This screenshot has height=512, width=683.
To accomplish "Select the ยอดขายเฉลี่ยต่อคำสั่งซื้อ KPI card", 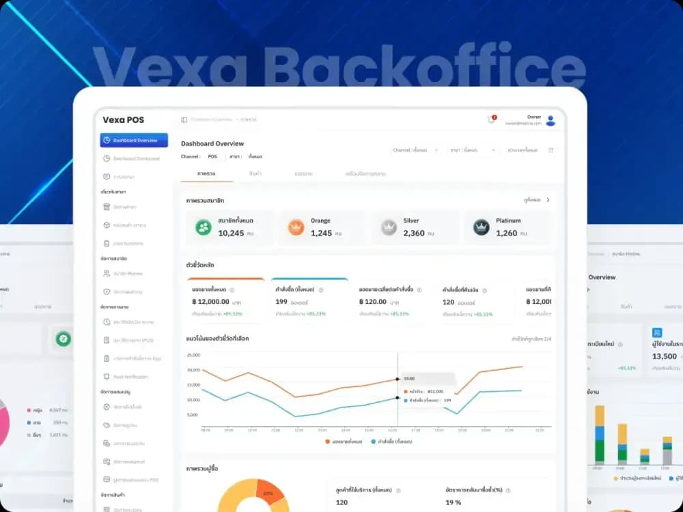I will 393,300.
